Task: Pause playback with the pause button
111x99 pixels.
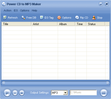Action: 15,93
